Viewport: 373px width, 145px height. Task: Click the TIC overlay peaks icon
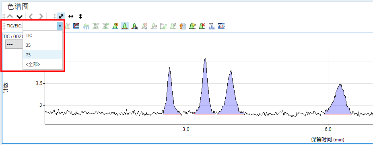pos(86,26)
